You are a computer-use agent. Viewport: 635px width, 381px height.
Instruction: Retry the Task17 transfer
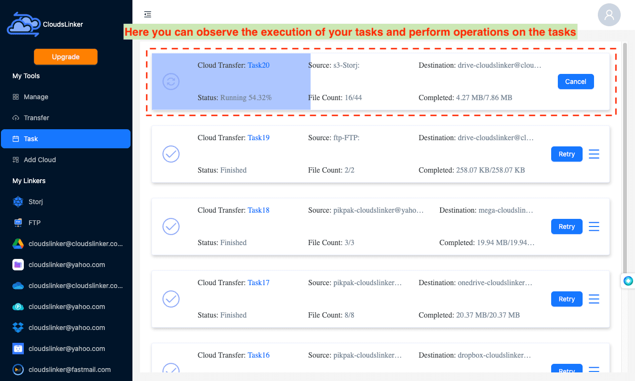coord(567,299)
